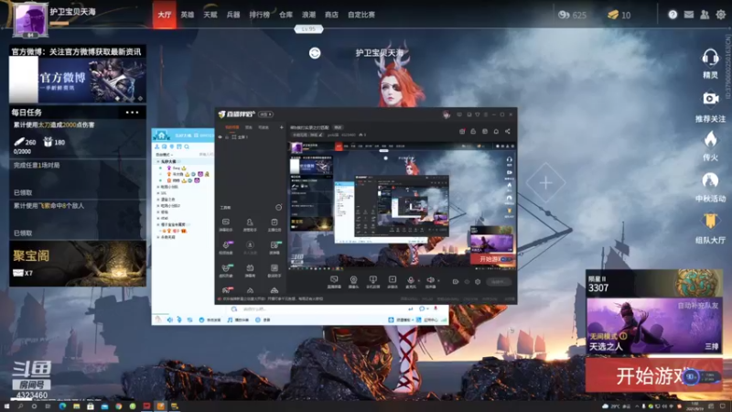The width and height of the screenshot is (732, 412).
Task: Click the YY home icon
Action: click(162, 136)
